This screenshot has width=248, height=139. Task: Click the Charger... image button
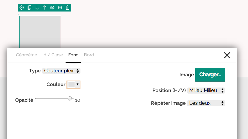pyautogui.click(x=210, y=75)
